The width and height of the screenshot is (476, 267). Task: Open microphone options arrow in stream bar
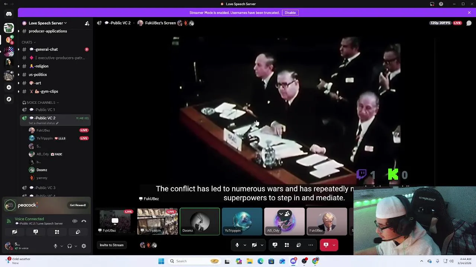[x=245, y=245]
